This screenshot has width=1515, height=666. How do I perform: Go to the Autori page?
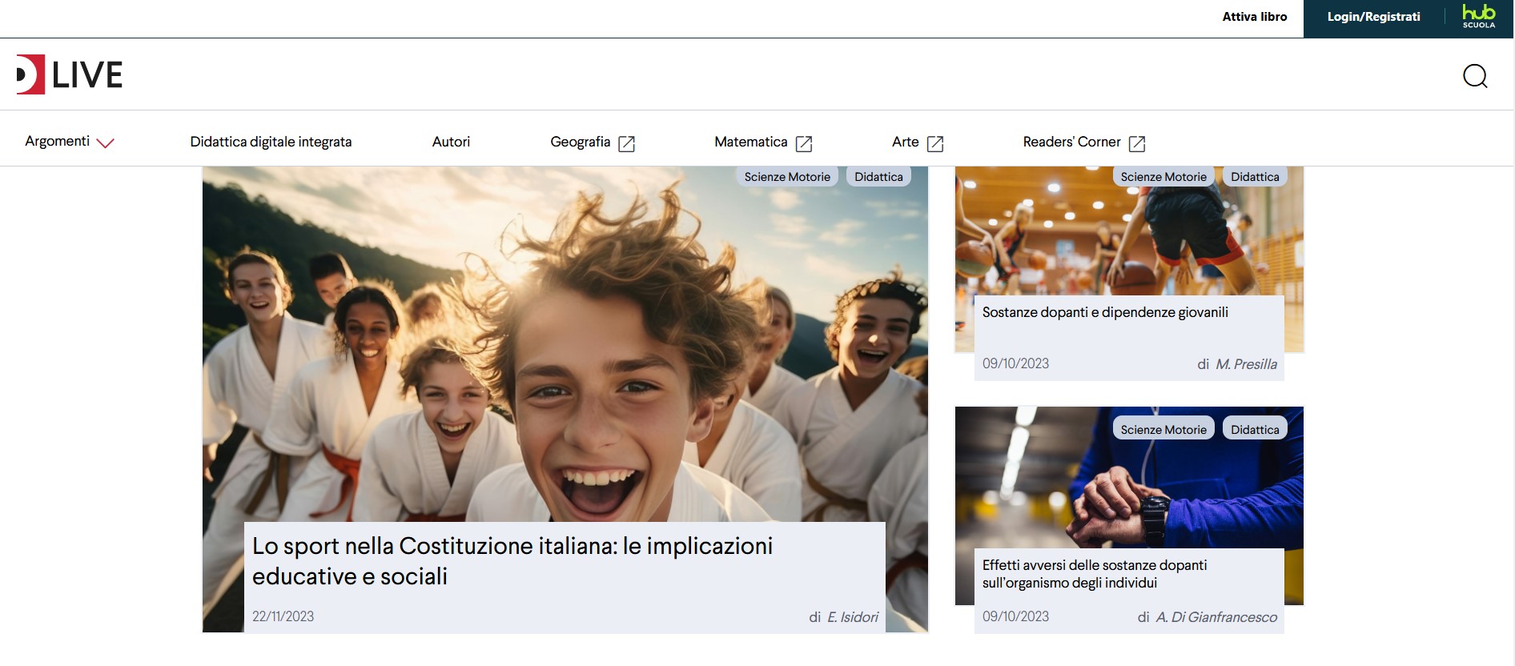(451, 142)
